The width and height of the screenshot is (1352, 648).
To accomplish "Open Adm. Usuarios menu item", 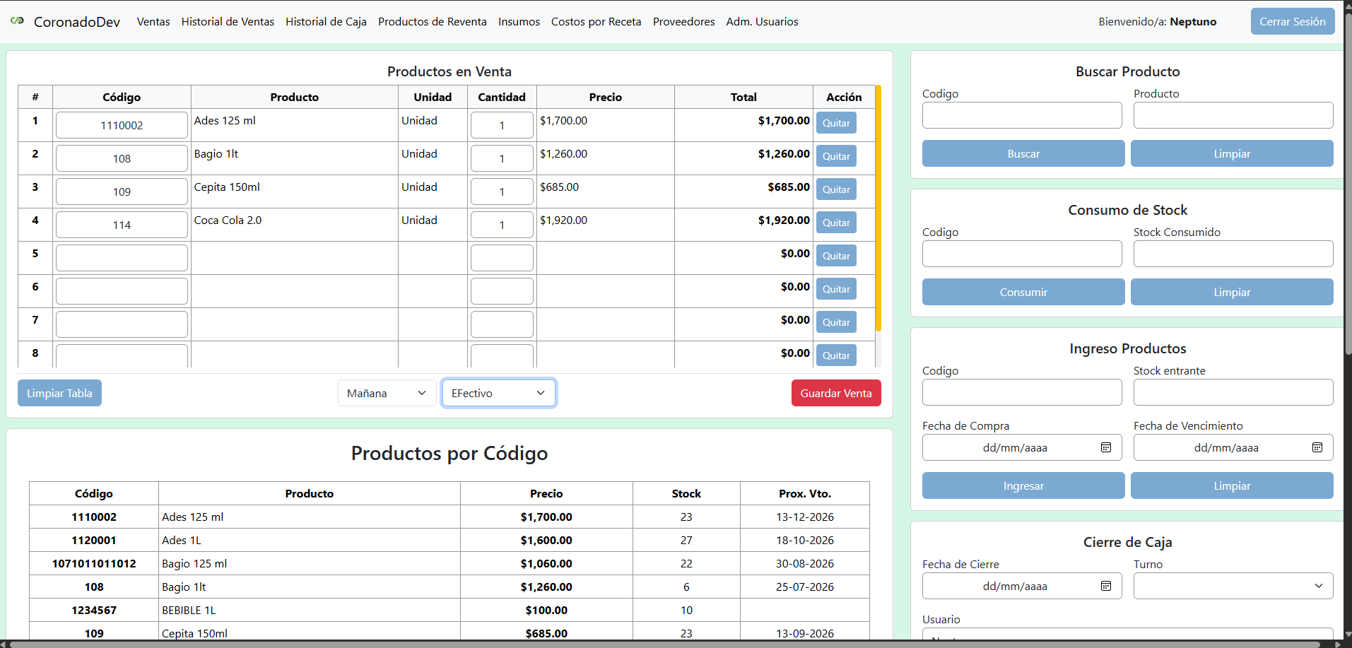I will [762, 22].
